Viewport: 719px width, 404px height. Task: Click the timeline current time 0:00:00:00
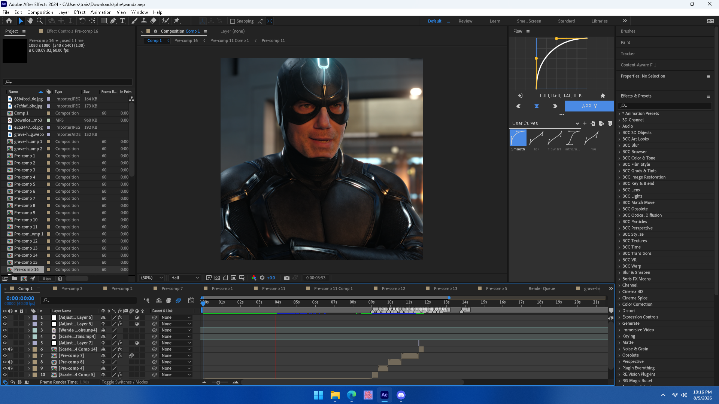(x=20, y=298)
